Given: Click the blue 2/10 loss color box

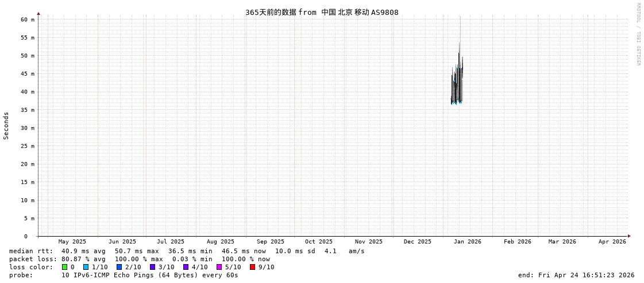Looking at the screenshot, I should click(119, 267).
